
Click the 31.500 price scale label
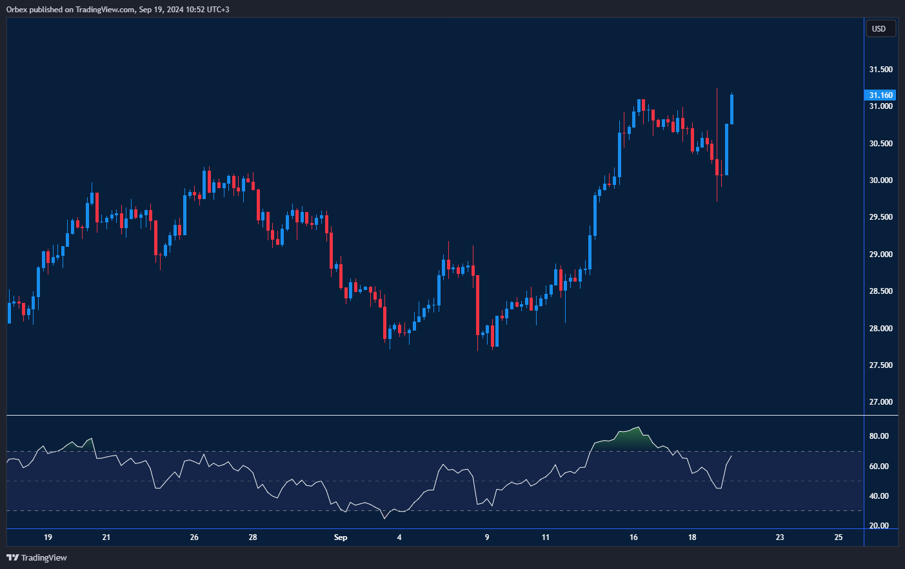coord(880,70)
